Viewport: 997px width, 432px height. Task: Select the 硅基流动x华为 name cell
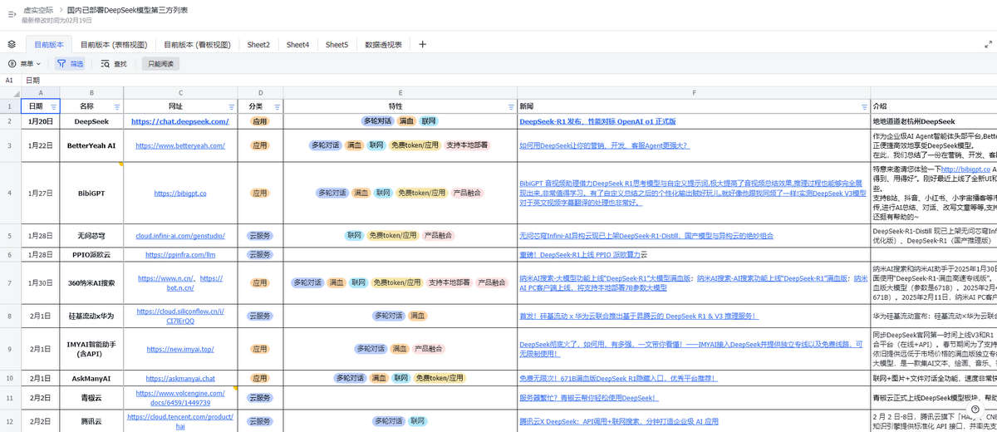(91, 316)
